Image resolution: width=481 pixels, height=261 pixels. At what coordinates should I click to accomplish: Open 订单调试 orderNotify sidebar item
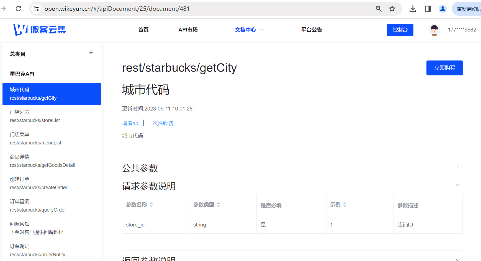tap(52, 251)
